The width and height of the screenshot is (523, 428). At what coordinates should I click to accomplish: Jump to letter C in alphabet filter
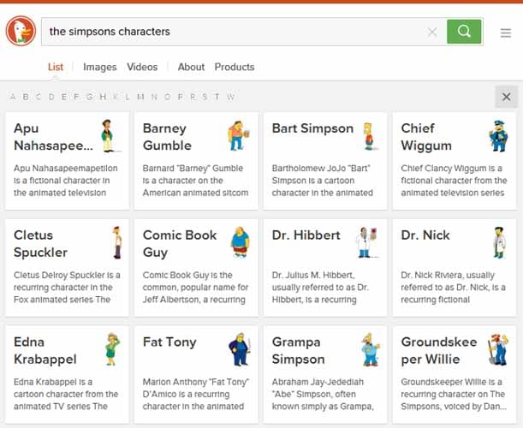[x=39, y=97]
